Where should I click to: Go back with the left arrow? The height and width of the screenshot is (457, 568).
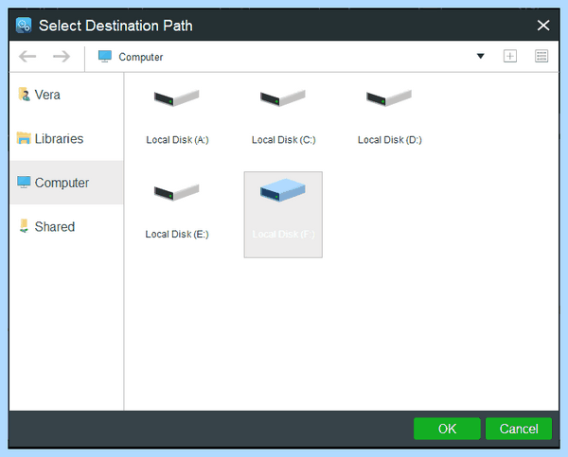pyautogui.click(x=27, y=57)
